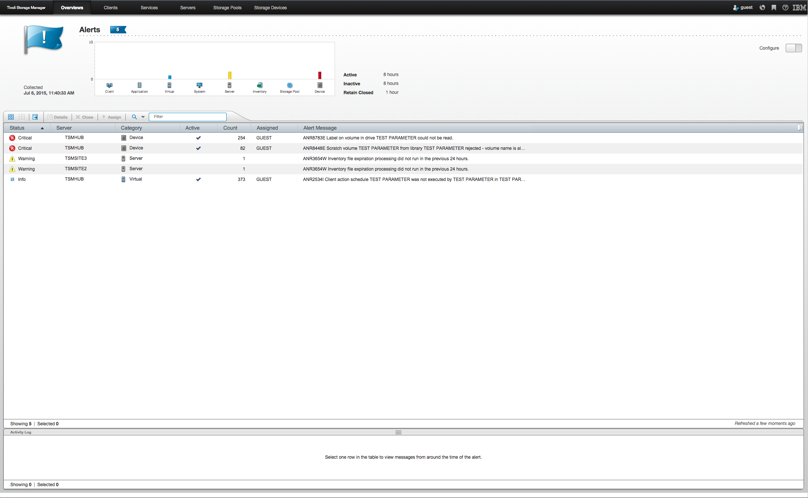Click the export table icon in toolbar
Screen dimensions: 808x498
(35, 117)
